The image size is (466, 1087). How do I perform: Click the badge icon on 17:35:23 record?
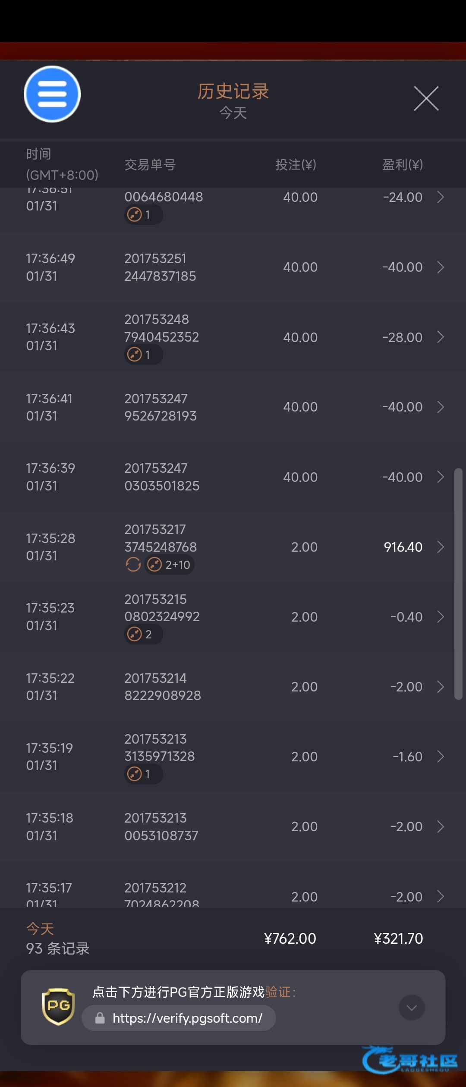(x=135, y=634)
